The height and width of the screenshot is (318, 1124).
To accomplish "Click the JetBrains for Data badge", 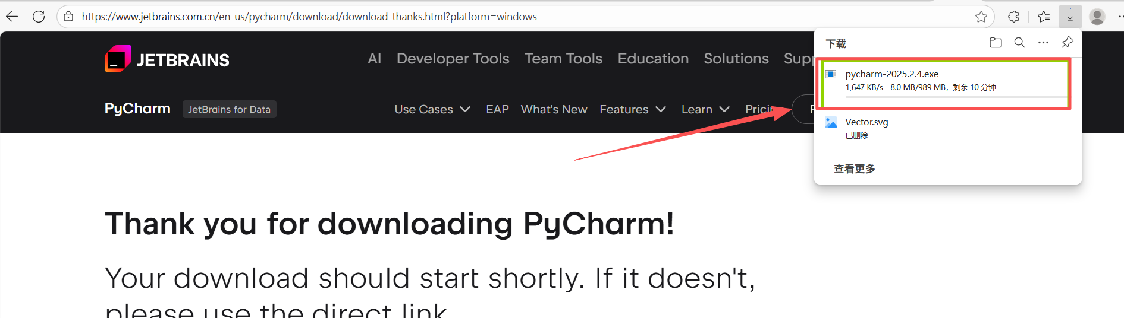I will tap(229, 109).
